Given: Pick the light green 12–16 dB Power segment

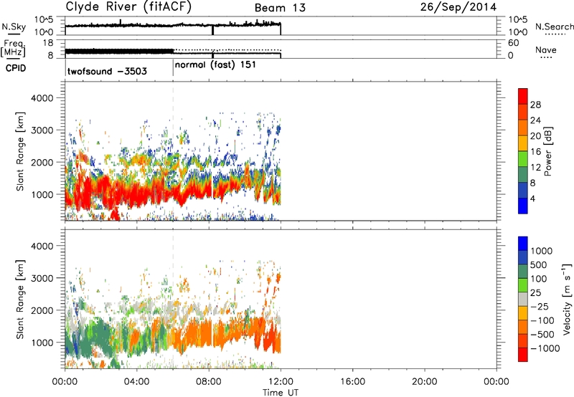Looking at the screenshot, I should 523,158.
